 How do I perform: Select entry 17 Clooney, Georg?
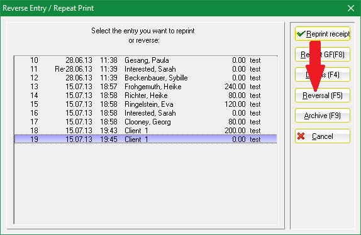click(145, 122)
